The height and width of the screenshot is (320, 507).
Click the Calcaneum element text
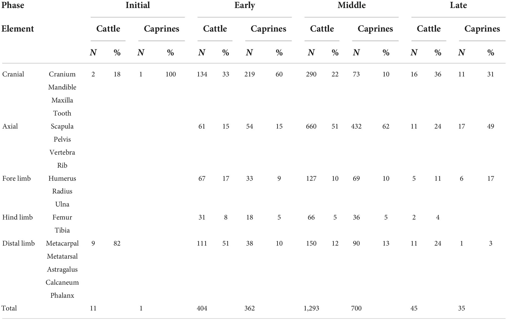point(62,282)
